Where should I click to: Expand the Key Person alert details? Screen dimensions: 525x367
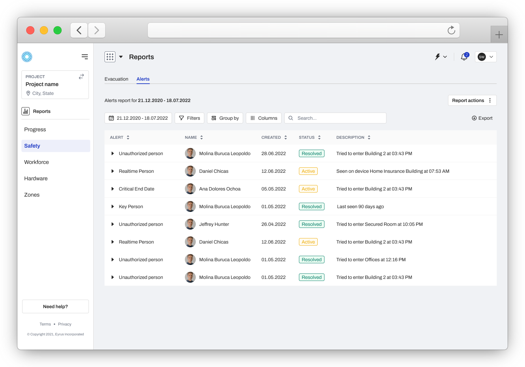113,206
